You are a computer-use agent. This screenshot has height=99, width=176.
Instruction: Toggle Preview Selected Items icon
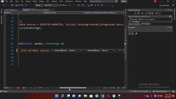159,13
